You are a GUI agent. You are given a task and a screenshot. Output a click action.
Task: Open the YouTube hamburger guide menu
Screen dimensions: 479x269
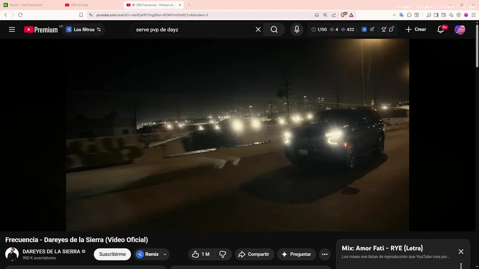pyautogui.click(x=12, y=30)
